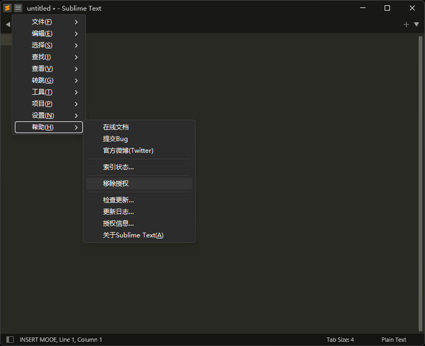The height and width of the screenshot is (346, 425).
Task: Expand the 编辑(E) submenu
Action: [49, 34]
